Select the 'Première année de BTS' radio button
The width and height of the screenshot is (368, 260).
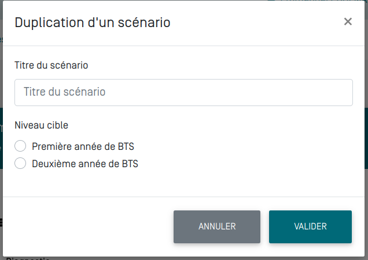21,146
